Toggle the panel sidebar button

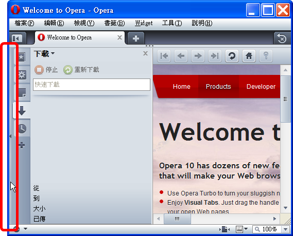coord(18,38)
